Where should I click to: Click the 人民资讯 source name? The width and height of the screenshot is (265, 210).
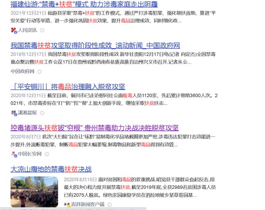(27, 30)
